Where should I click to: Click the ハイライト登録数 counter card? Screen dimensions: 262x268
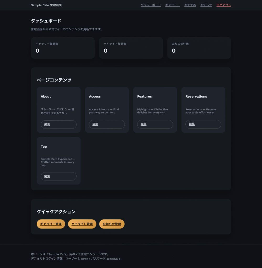[131, 48]
